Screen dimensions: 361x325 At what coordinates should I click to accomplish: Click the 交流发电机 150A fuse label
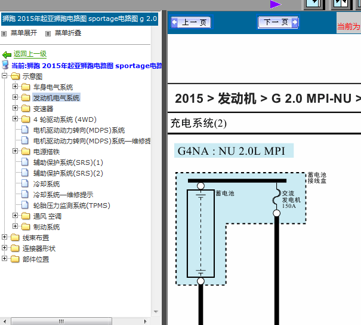(291, 200)
